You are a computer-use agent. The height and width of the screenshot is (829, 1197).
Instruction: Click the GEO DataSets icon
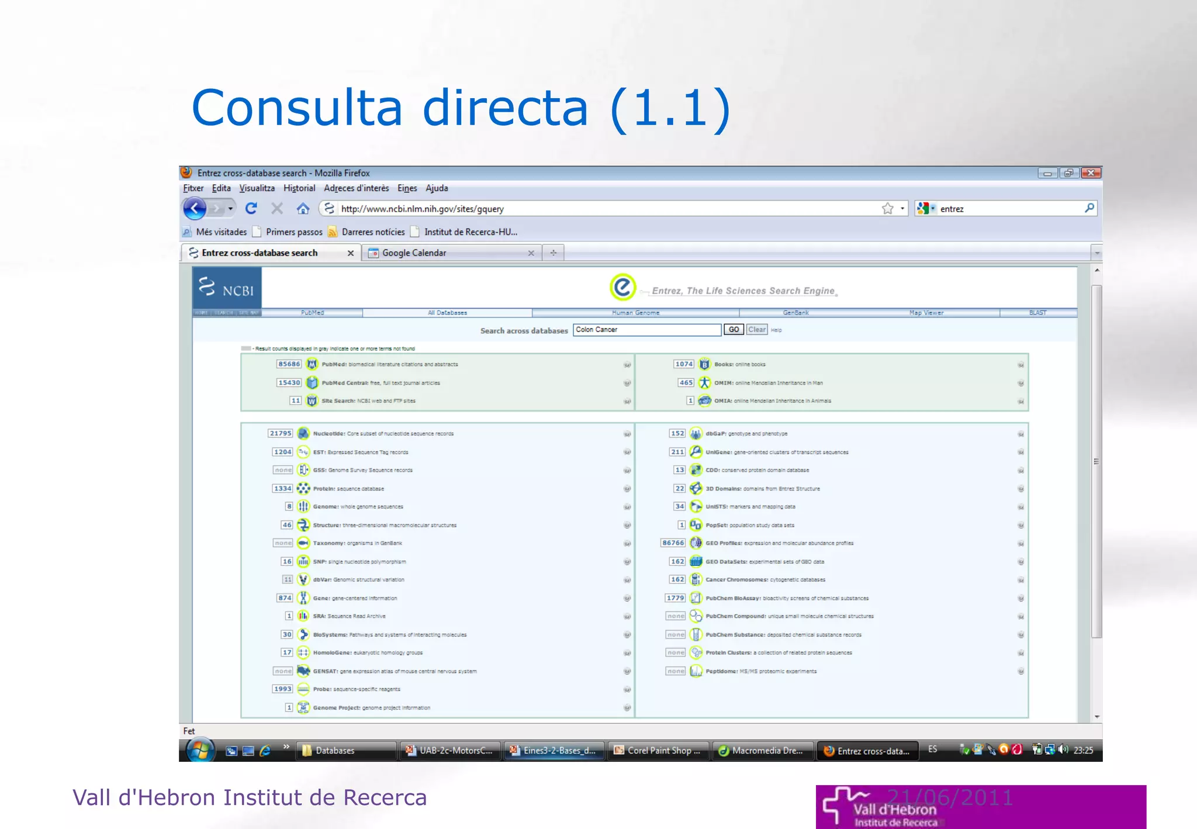[696, 562]
